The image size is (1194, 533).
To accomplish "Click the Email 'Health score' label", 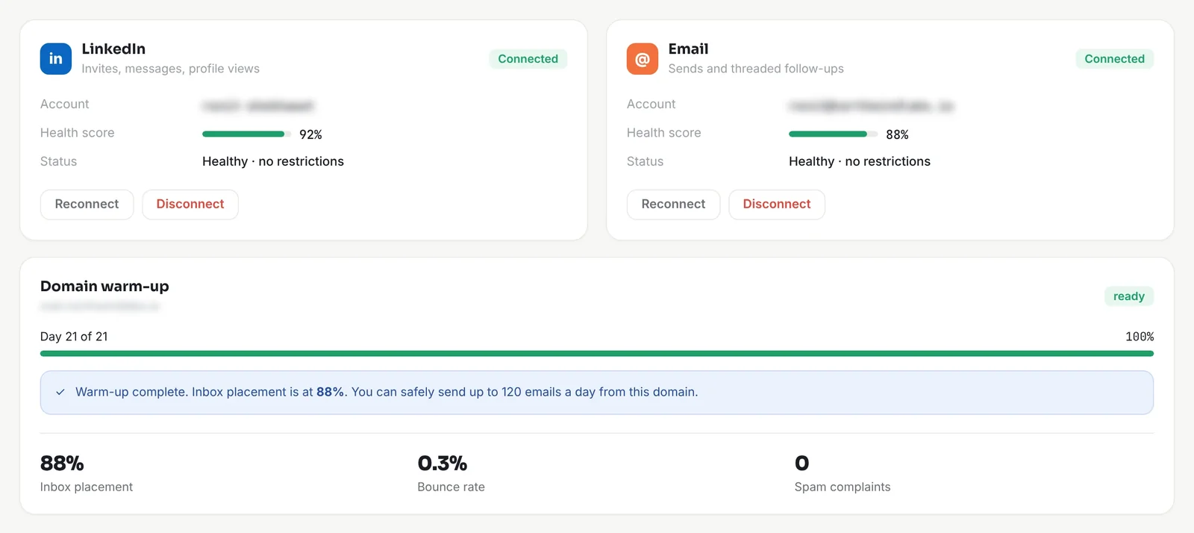I will pyautogui.click(x=664, y=133).
